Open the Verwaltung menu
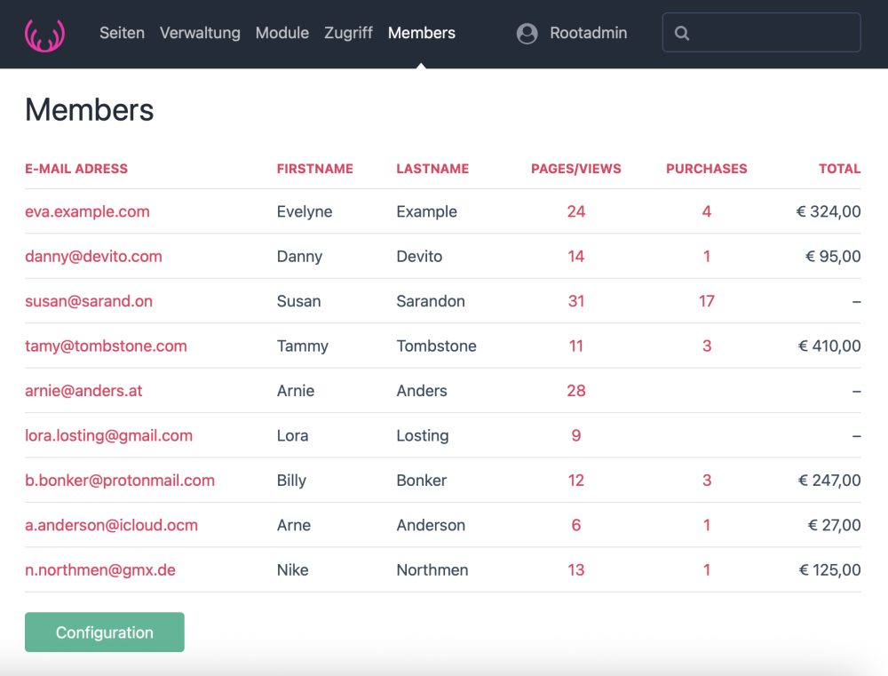 tap(200, 33)
